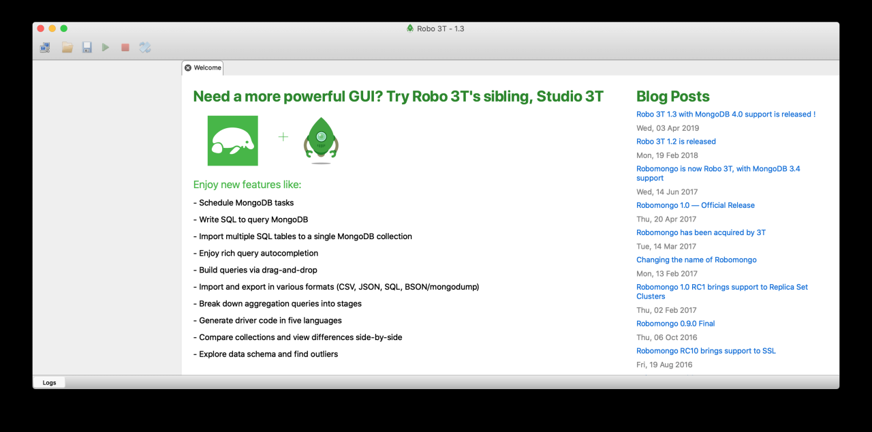
Task: Click the 'Thu, 02 Feb 2017' date
Action: click(x=666, y=310)
